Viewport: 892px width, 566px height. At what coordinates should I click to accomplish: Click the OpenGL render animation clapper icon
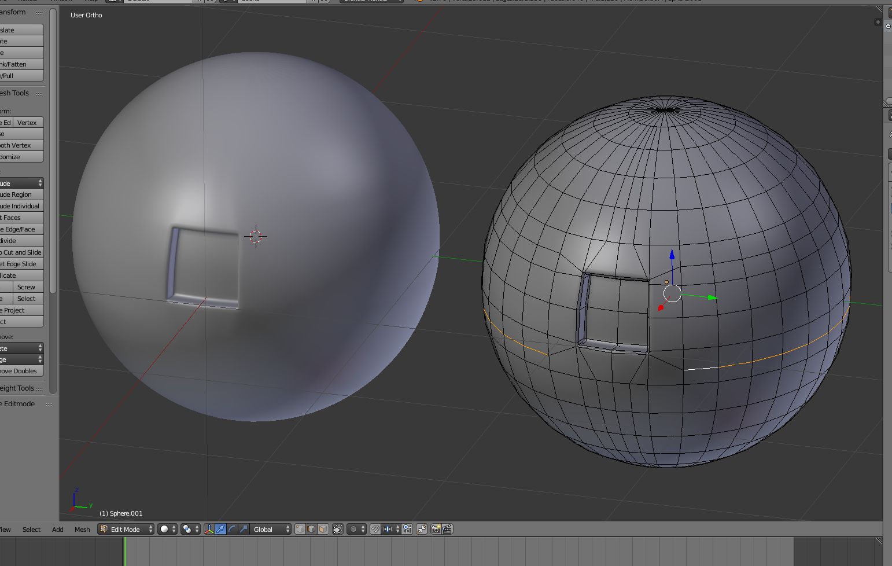(447, 529)
